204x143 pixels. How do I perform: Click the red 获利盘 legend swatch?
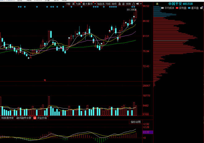(x=177, y=8)
